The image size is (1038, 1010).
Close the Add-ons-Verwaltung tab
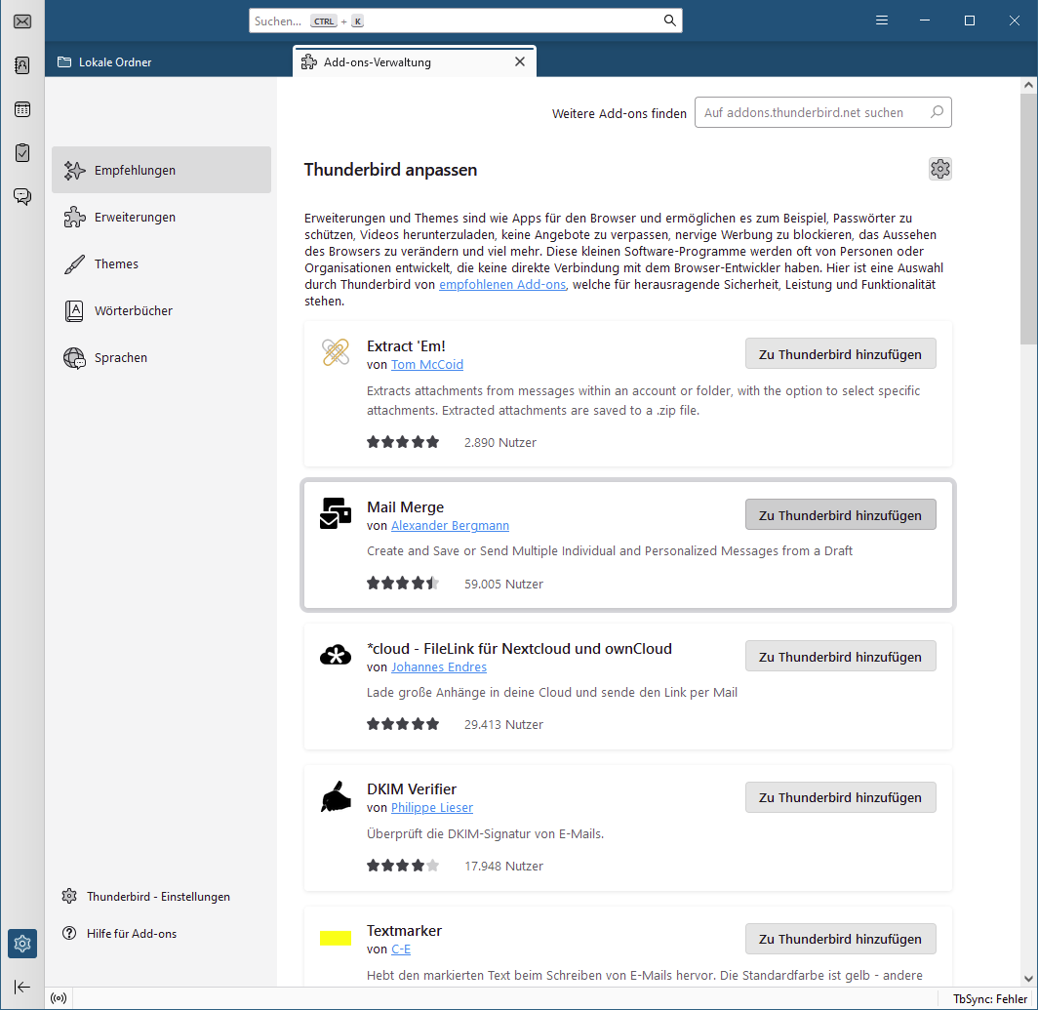[520, 61]
